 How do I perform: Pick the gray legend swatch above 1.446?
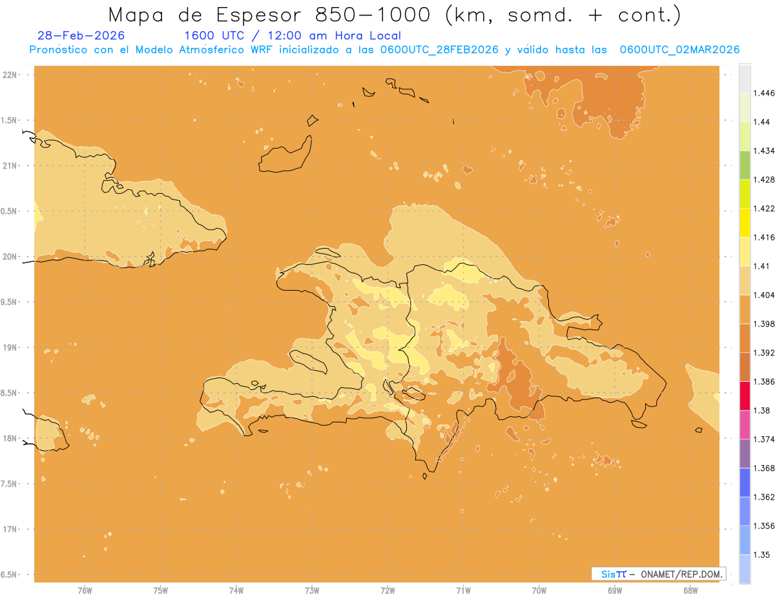point(744,79)
